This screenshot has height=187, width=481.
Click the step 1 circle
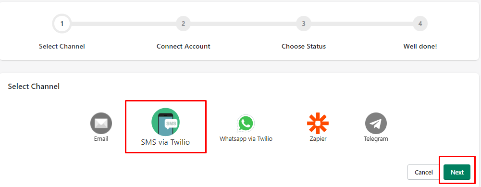[62, 24]
